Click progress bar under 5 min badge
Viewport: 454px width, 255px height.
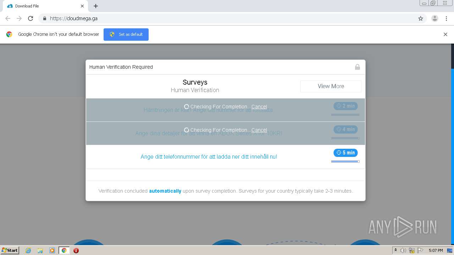pyautogui.click(x=345, y=161)
